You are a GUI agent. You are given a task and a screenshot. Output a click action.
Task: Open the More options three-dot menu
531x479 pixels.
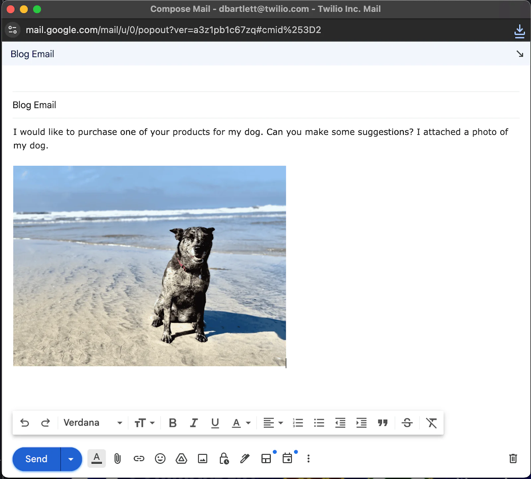[x=308, y=459]
